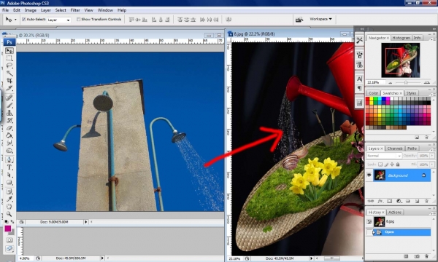Select the Zoom tool
This screenshot has height=262, width=438.
pyautogui.click(x=9, y=214)
